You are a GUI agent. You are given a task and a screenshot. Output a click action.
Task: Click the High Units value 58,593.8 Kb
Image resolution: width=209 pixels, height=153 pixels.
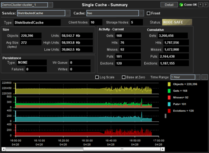pos(76,43)
